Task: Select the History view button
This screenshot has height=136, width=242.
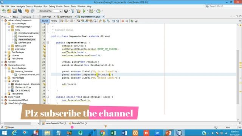Action: [x=54, y=21]
